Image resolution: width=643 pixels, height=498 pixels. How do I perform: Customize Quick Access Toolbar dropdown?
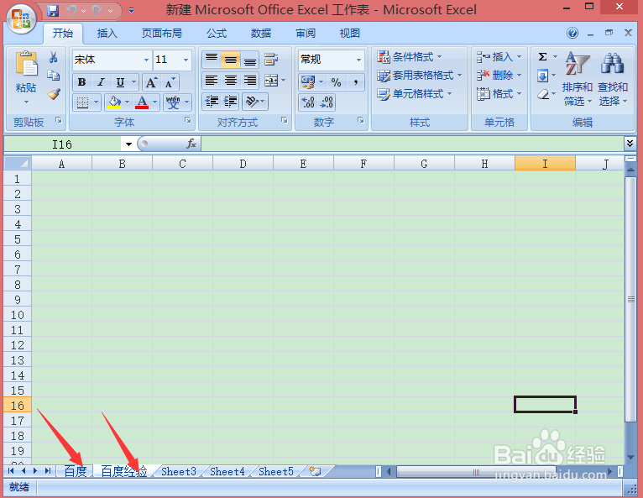131,11
